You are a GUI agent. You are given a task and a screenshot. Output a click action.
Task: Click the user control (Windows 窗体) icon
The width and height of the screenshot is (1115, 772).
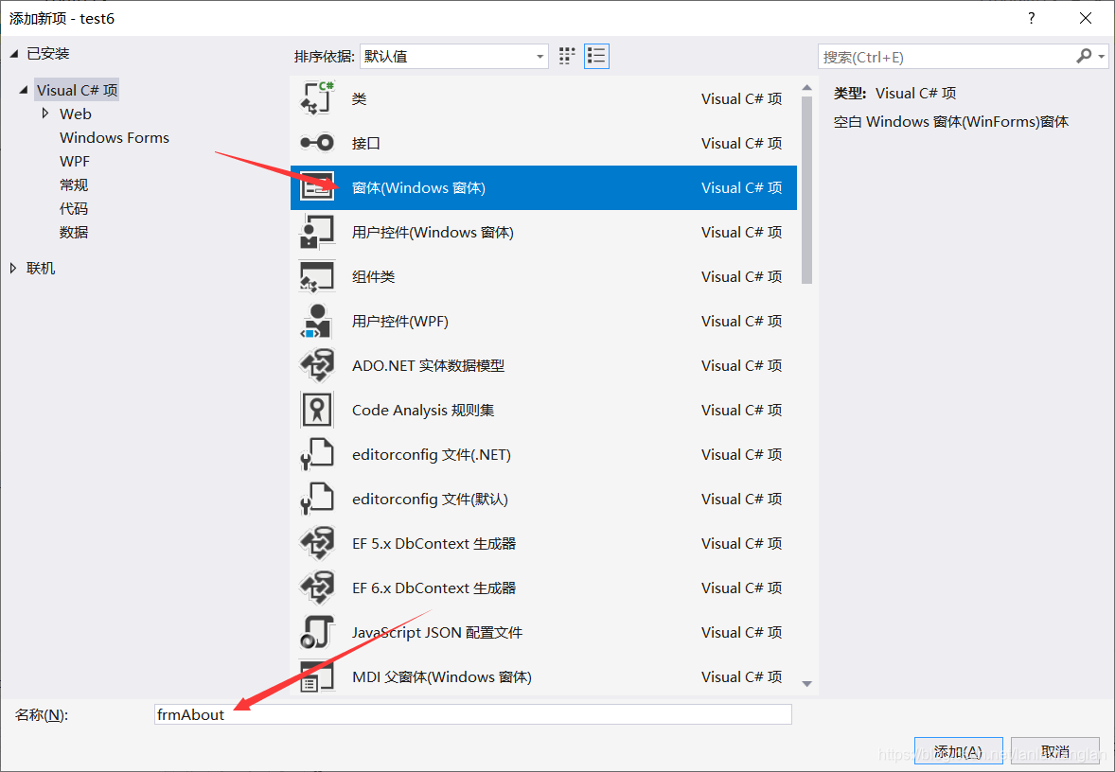point(317,233)
